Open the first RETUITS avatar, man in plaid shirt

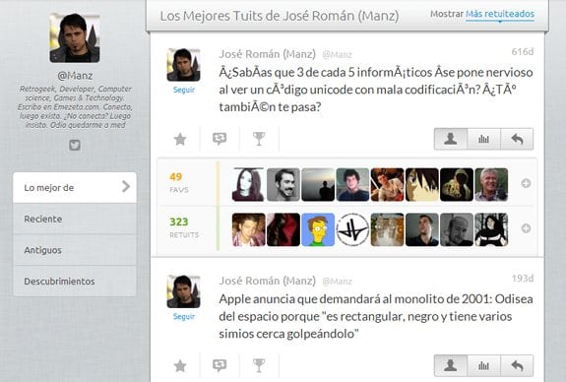coord(248,229)
